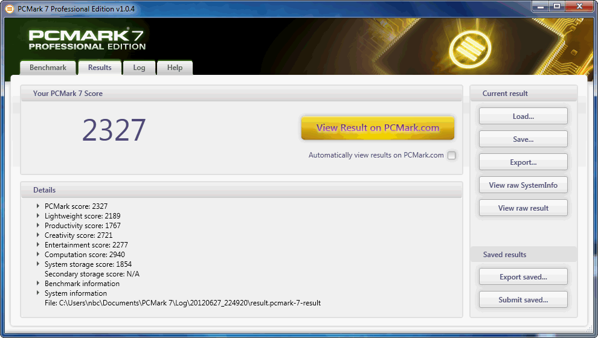This screenshot has width=598, height=338.
Task: Expand the Computation score row
Action: [x=38, y=254]
